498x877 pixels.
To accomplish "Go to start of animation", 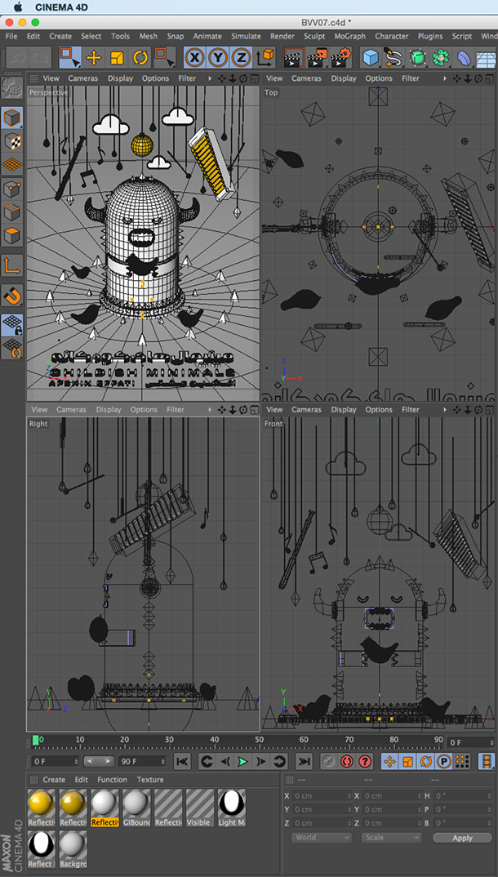I will coord(183,761).
